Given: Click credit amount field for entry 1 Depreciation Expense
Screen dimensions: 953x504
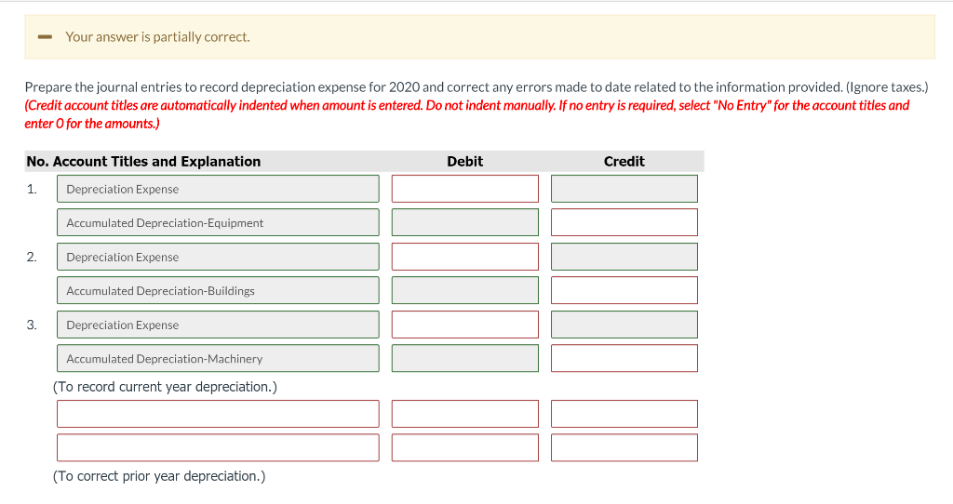Looking at the screenshot, I should [x=624, y=189].
